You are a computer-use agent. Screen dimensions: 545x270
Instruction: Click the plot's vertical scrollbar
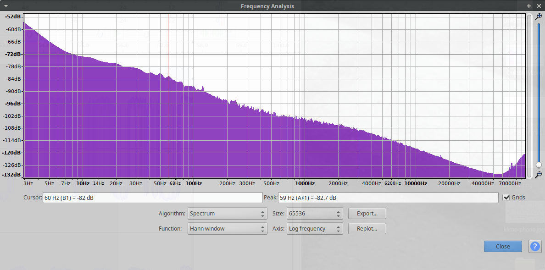[529, 95]
